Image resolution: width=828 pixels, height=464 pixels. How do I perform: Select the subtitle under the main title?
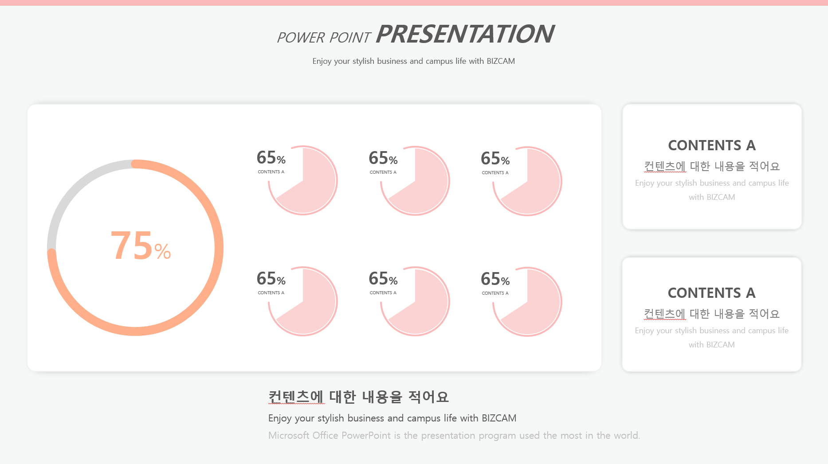(x=414, y=61)
